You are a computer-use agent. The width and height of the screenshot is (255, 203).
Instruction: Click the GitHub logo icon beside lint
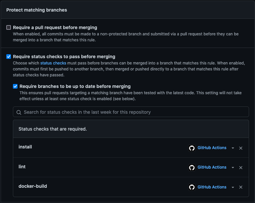192,168
